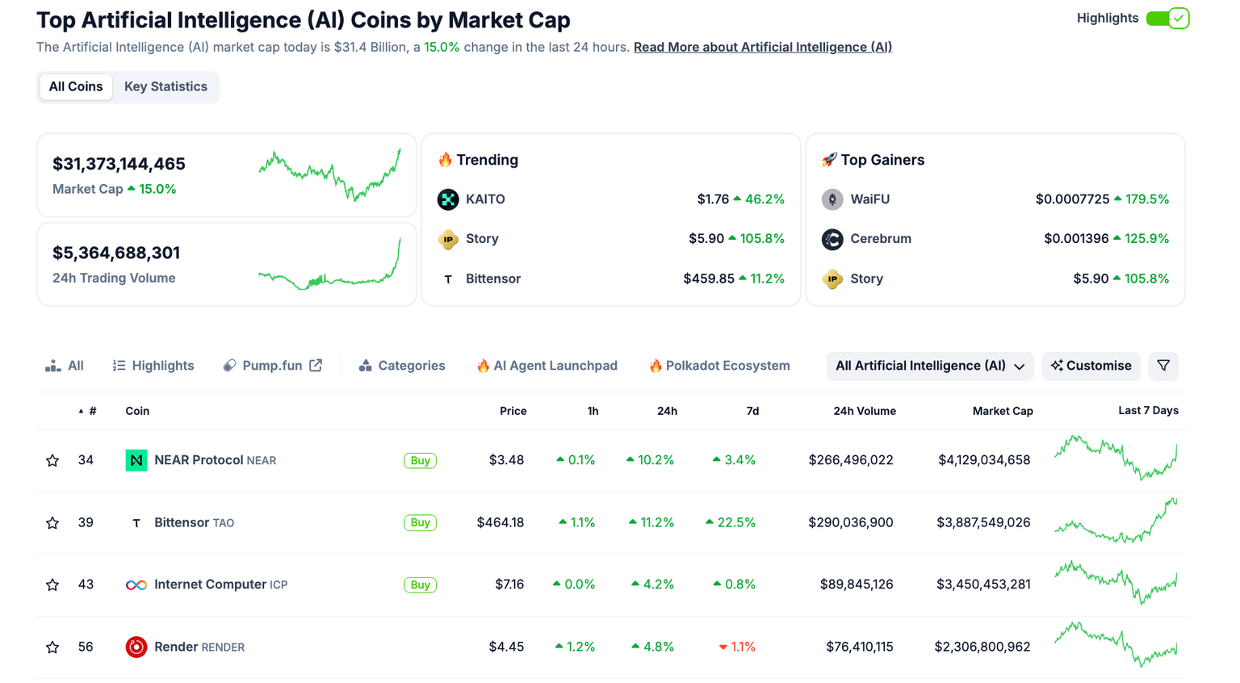The image size is (1240, 683).
Task: Click the KAITO coin icon in Trending
Action: [x=448, y=199]
